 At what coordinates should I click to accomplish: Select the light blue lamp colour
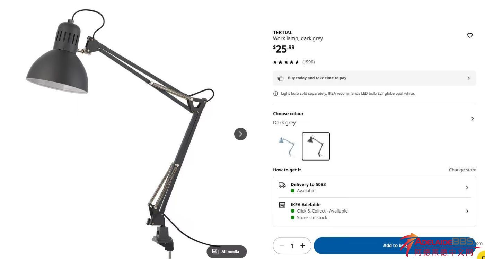[x=287, y=146]
